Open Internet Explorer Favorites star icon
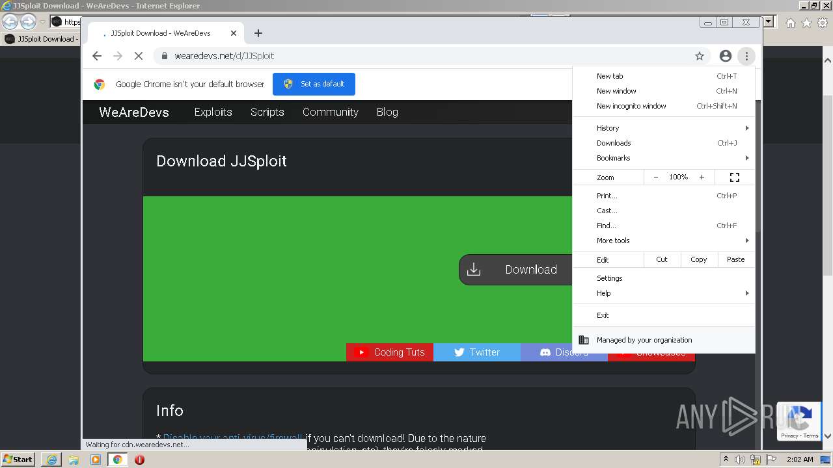This screenshot has height=468, width=833. click(806, 23)
